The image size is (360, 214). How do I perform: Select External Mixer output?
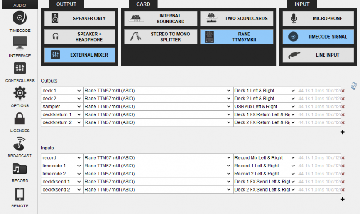coord(80,55)
